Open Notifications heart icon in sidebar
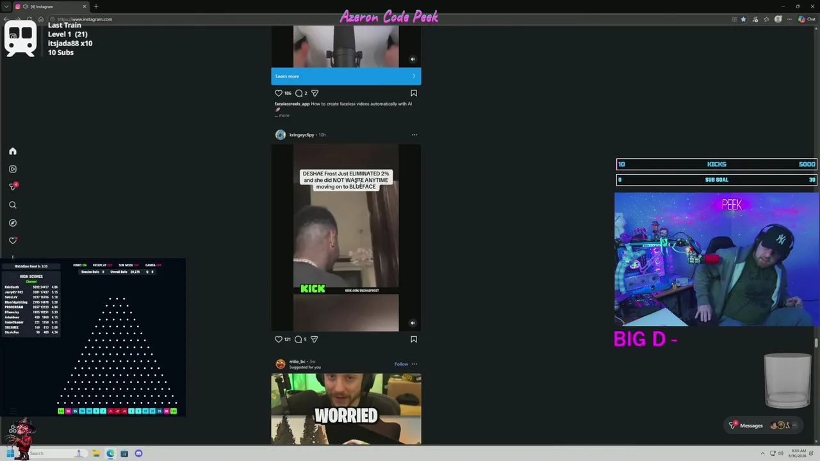 [x=13, y=241]
